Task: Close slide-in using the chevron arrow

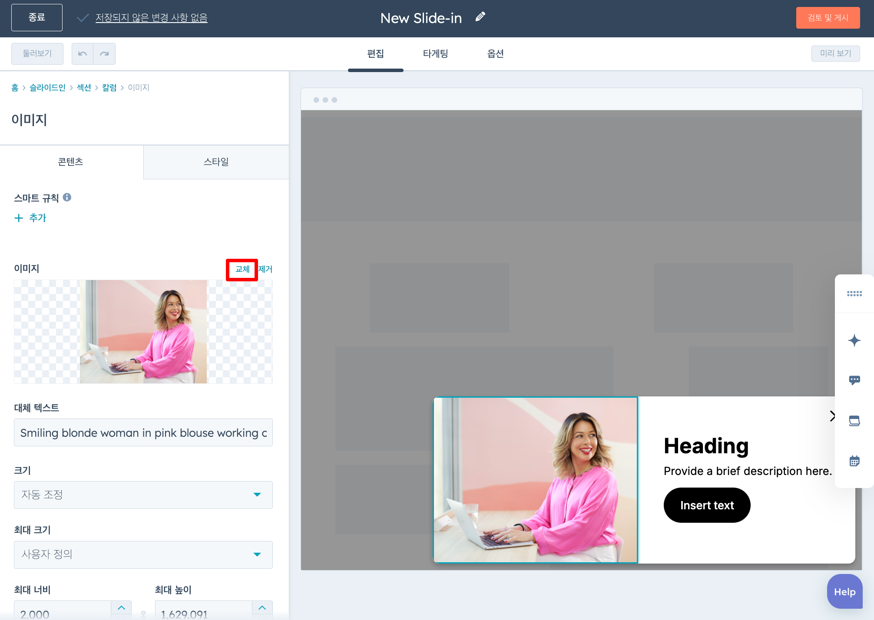Action: 832,416
